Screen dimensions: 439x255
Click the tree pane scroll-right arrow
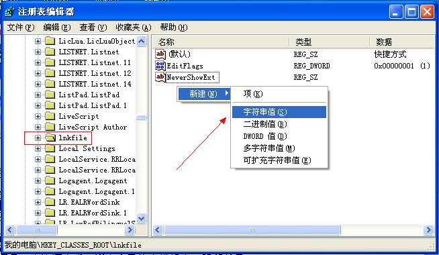coord(130,230)
